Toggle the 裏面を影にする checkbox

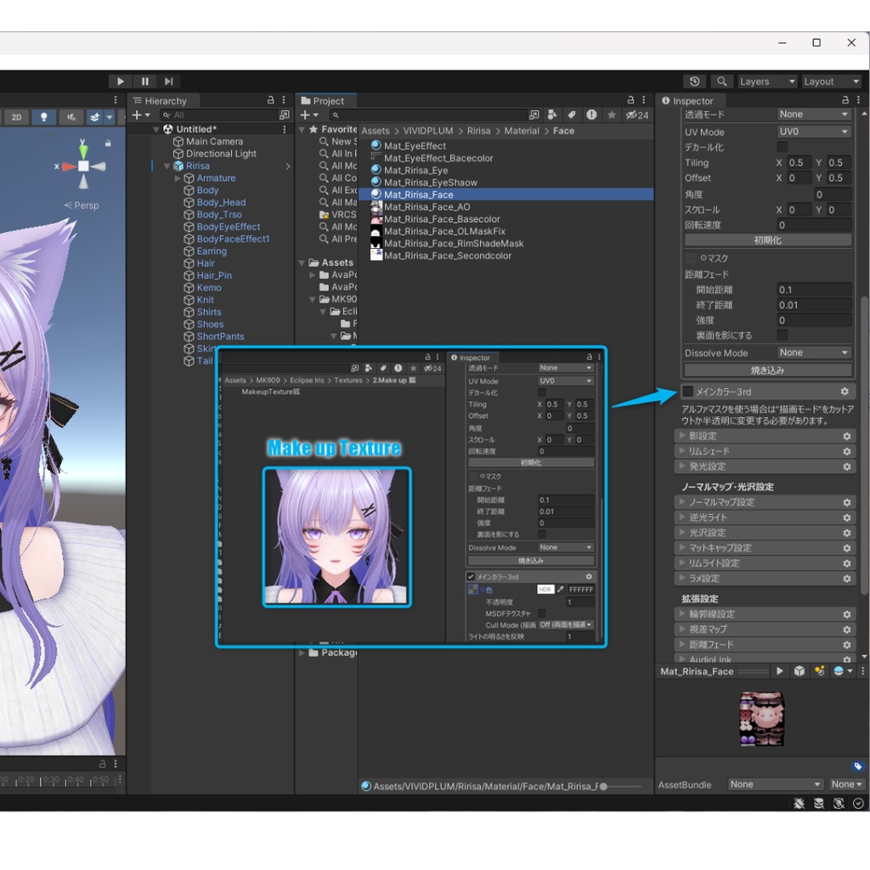coord(782,335)
